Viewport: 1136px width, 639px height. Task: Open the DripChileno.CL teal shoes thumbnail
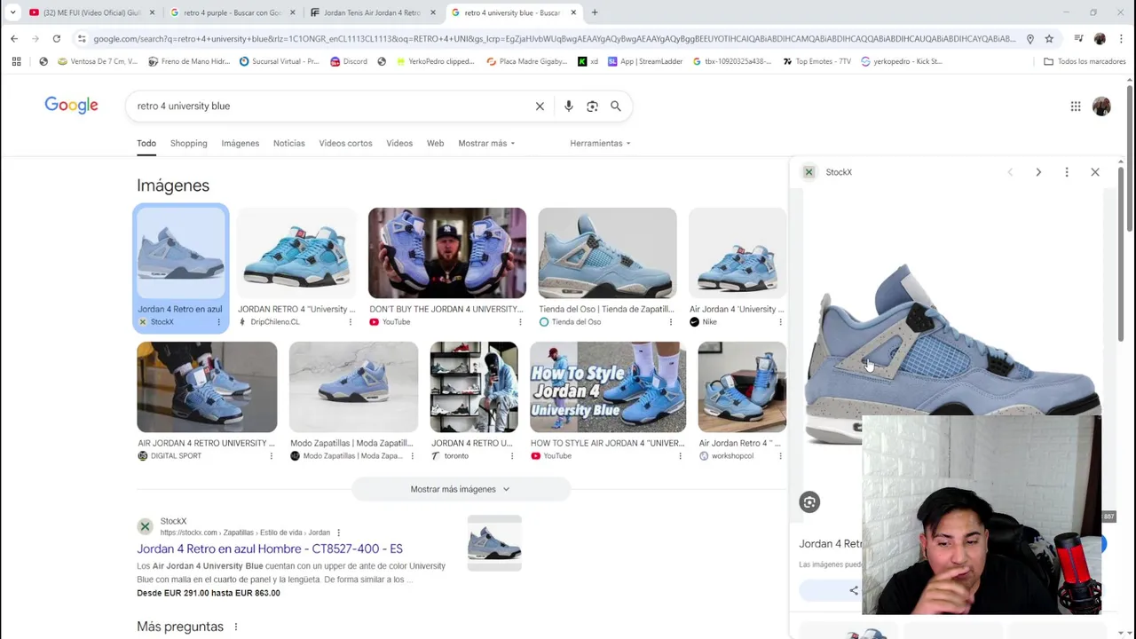pos(296,253)
